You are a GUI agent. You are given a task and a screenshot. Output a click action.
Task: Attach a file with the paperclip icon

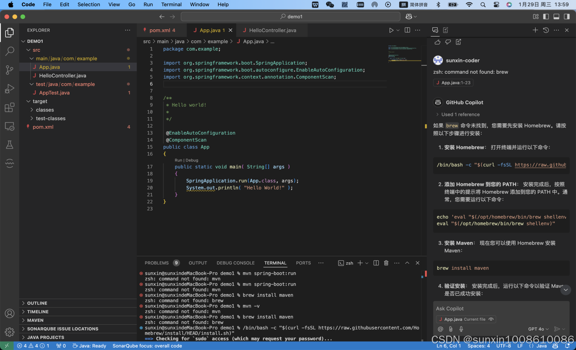click(451, 329)
